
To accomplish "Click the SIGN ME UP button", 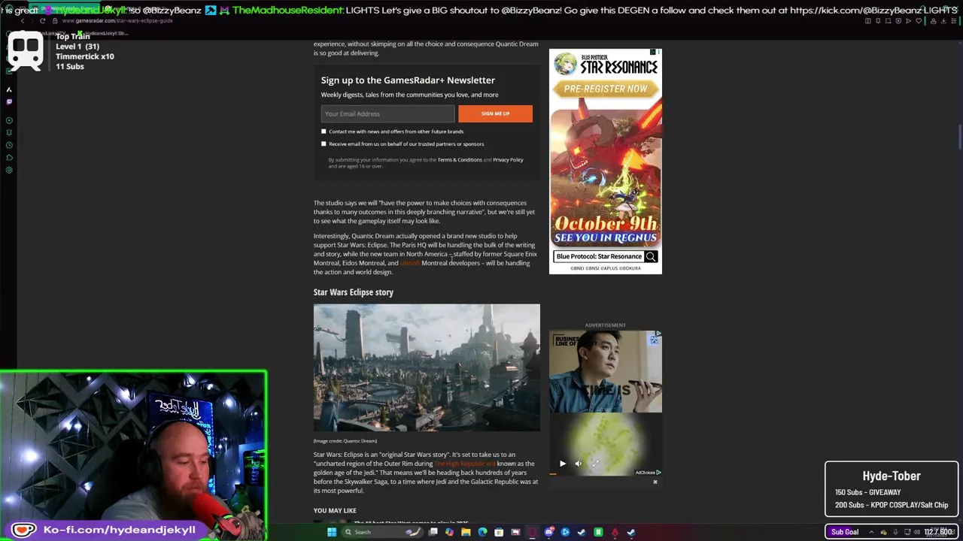I will [x=495, y=113].
